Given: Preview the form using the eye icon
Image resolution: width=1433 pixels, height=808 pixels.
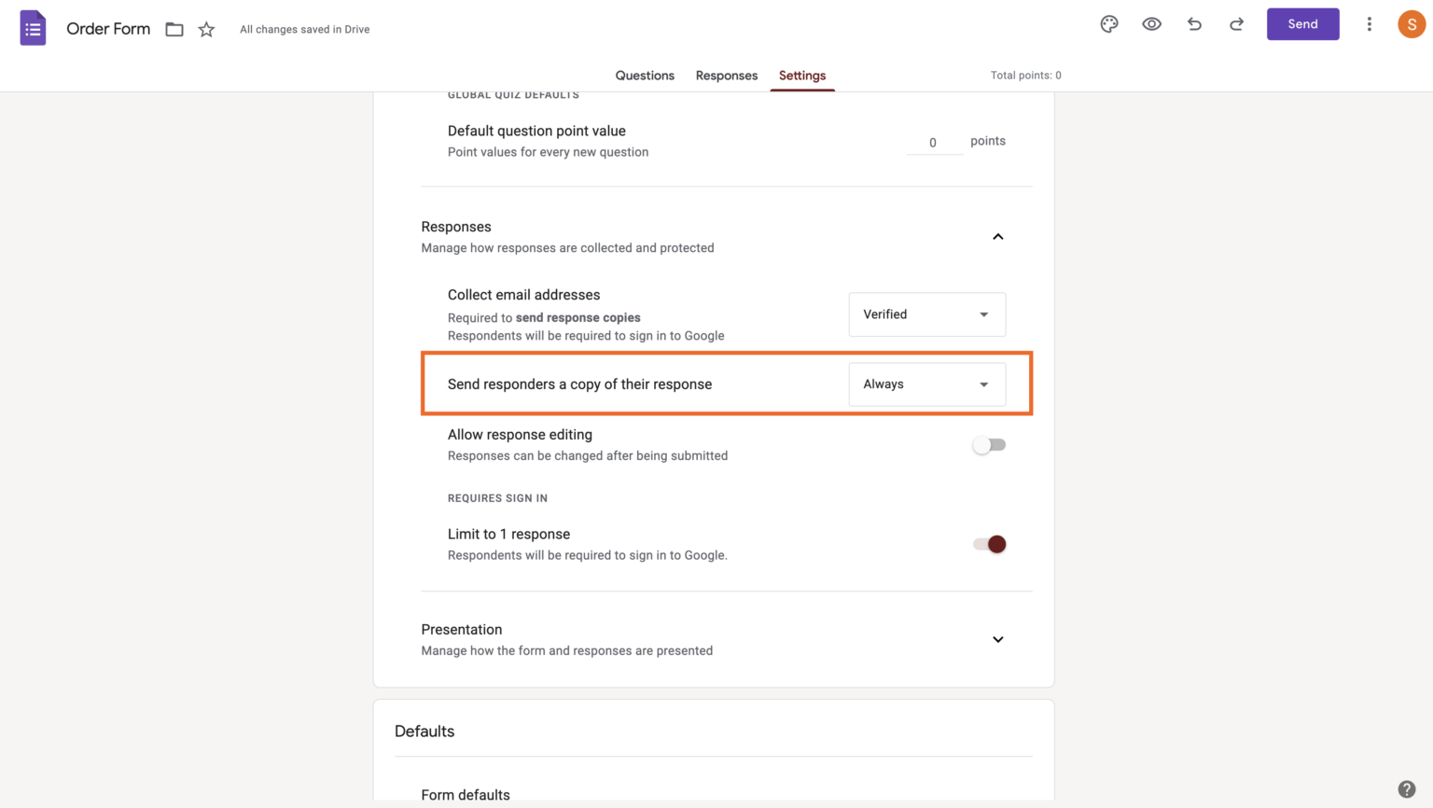Looking at the screenshot, I should point(1151,23).
